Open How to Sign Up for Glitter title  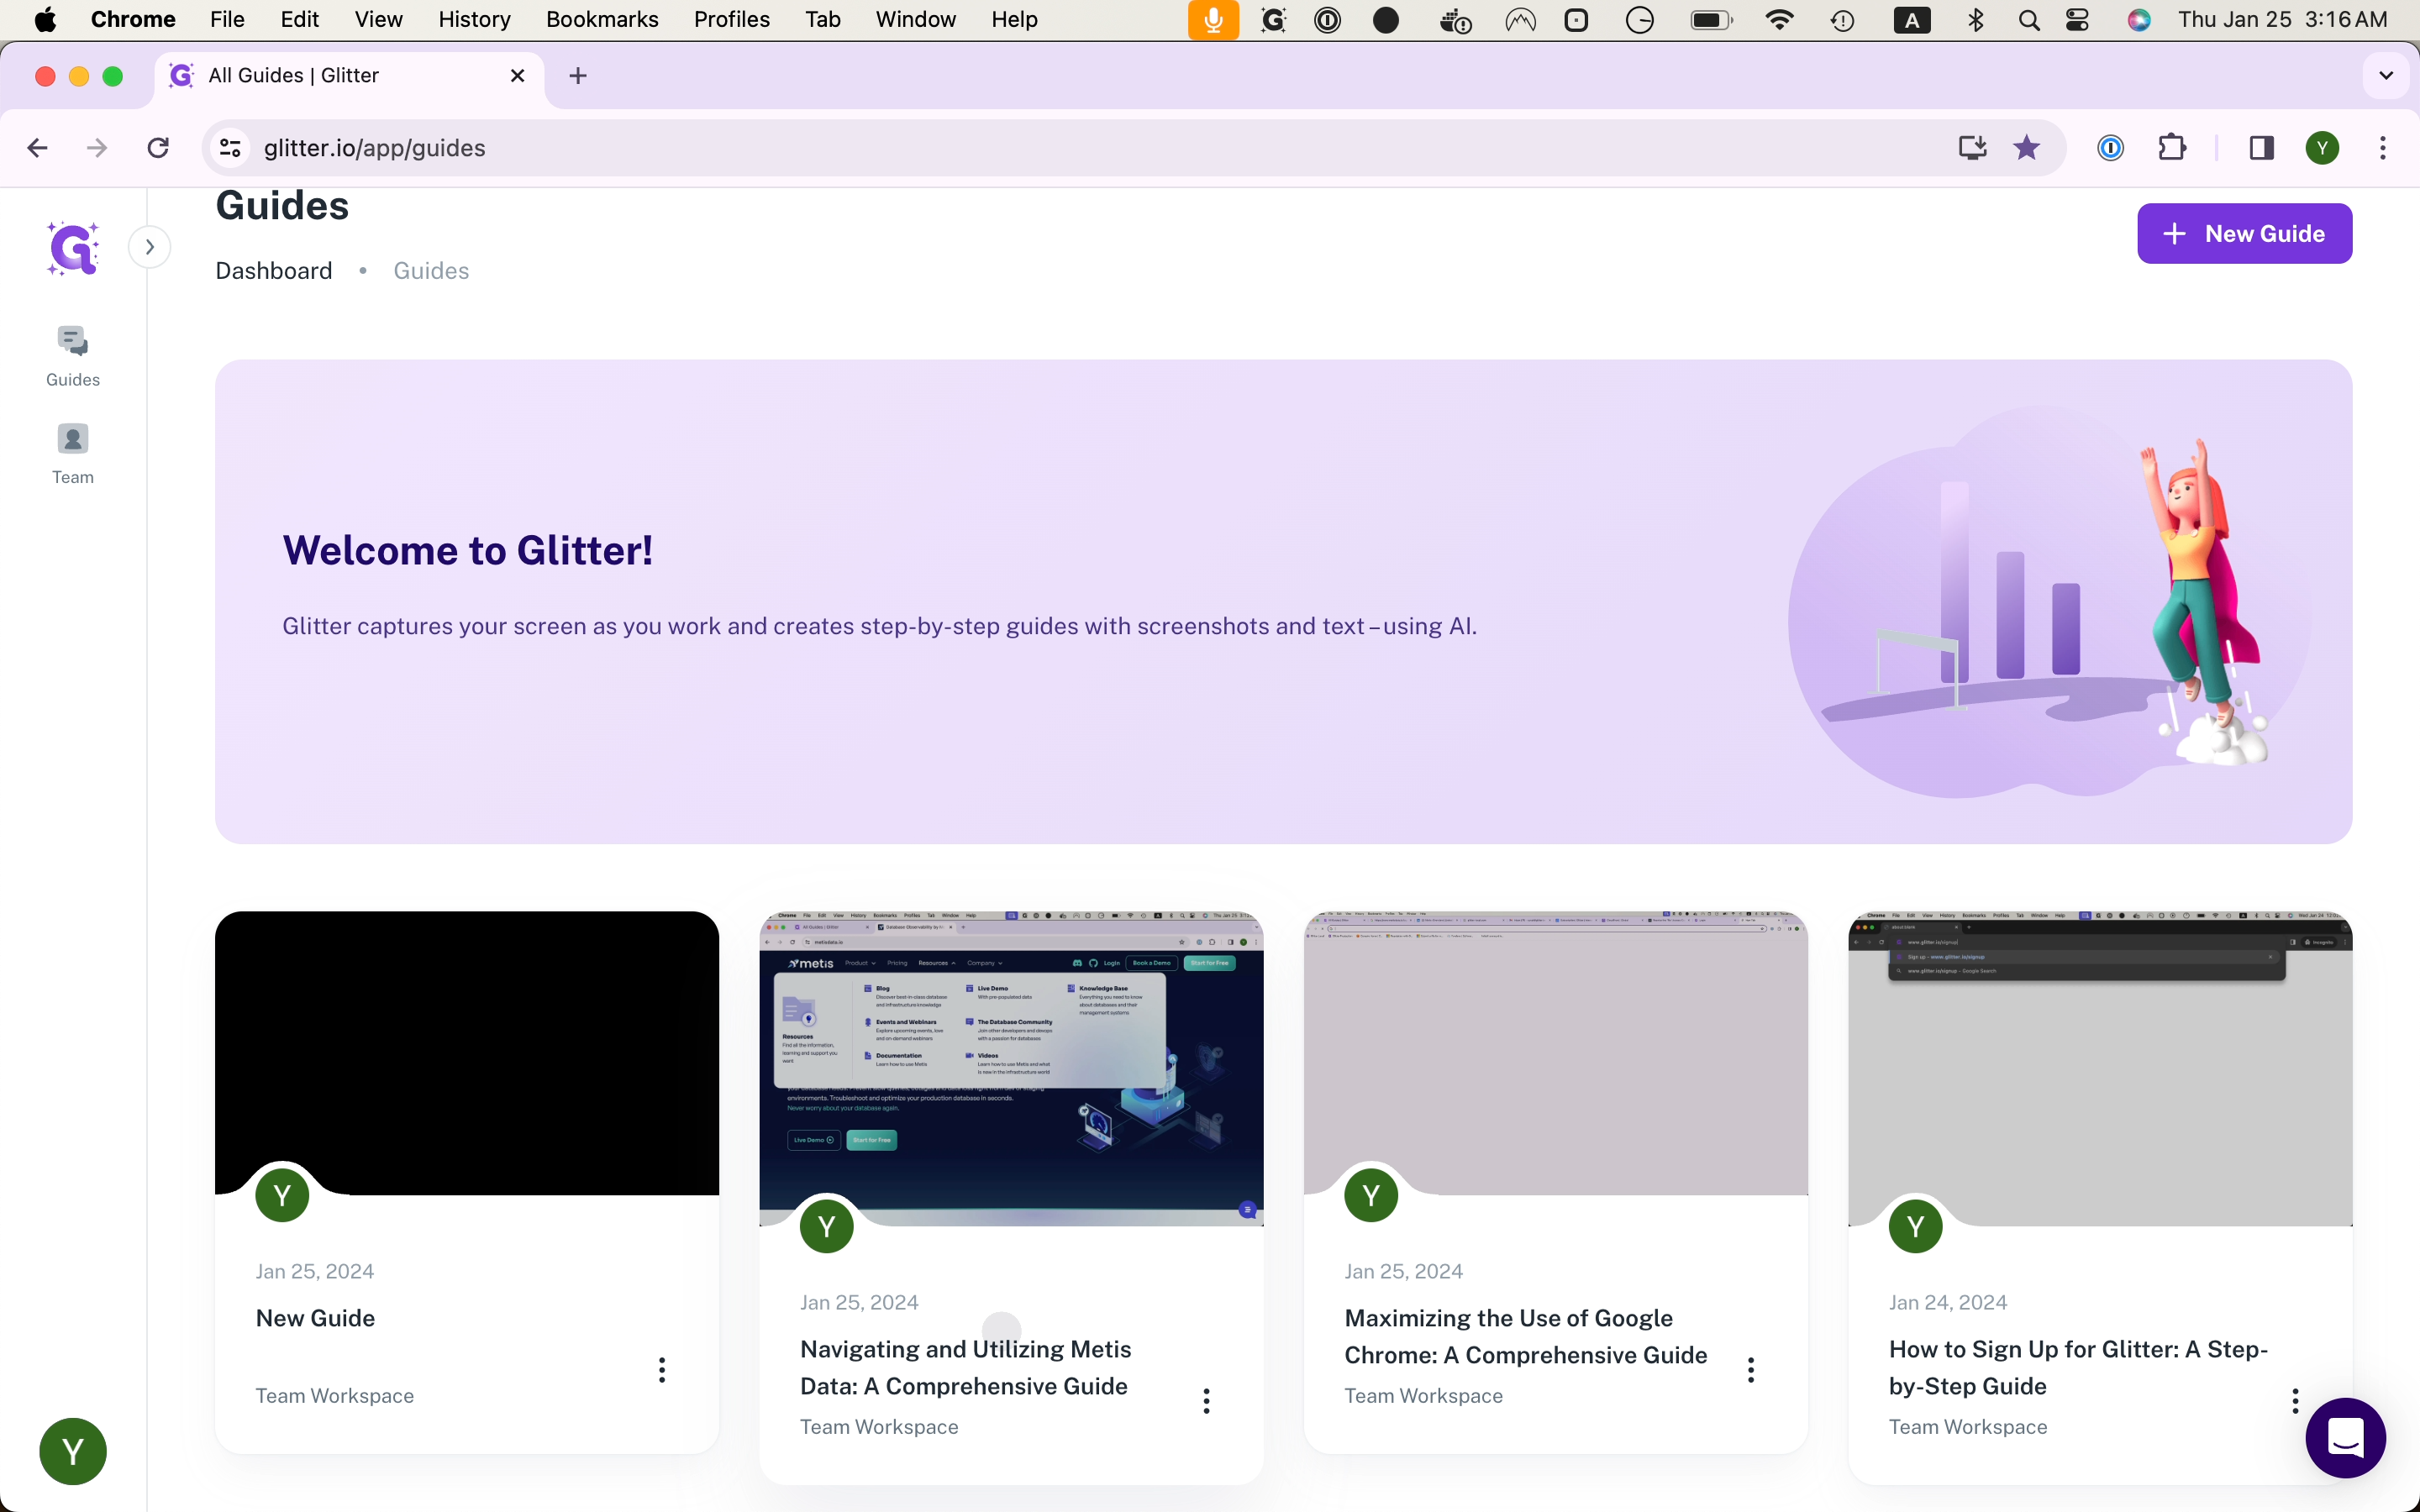2078,1368
